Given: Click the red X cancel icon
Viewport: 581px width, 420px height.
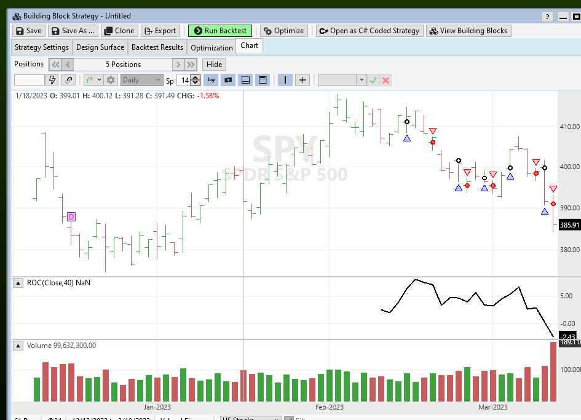Looking at the screenshot, I should coord(385,80).
